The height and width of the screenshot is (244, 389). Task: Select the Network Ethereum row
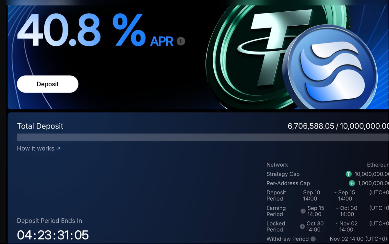[327, 165]
